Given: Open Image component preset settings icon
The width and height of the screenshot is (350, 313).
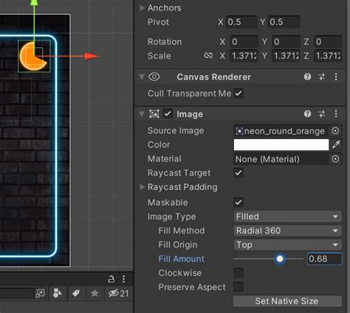Looking at the screenshot, I should [x=321, y=114].
